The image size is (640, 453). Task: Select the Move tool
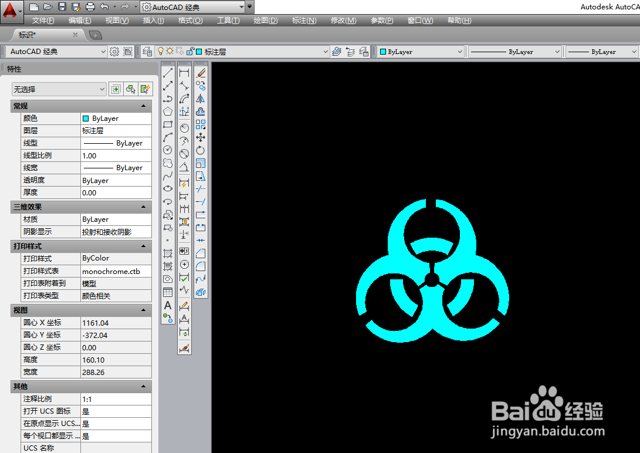[x=201, y=137]
